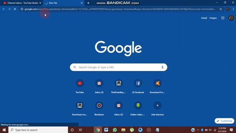View site information icon in address bar
This screenshot has width=236, height=133.
22,9
